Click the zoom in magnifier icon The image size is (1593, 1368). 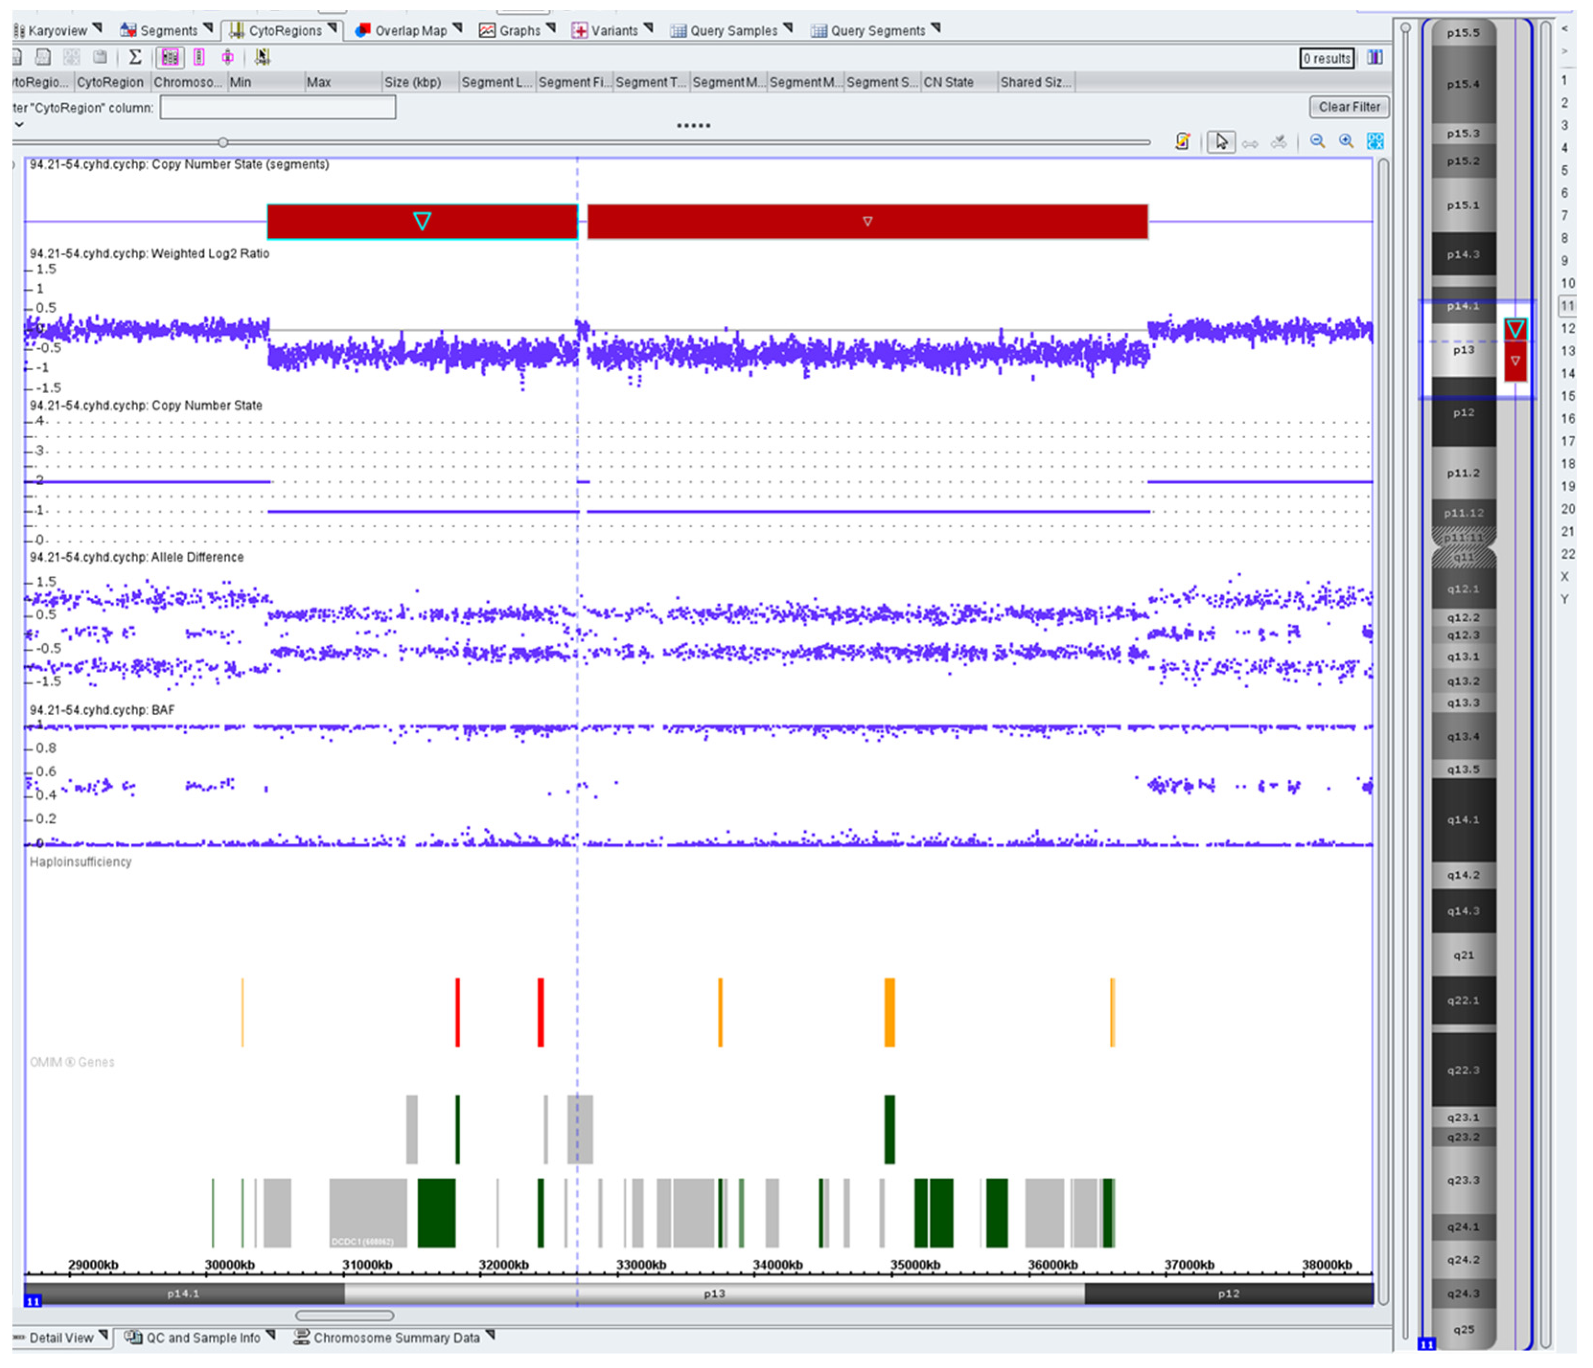pos(1346,141)
